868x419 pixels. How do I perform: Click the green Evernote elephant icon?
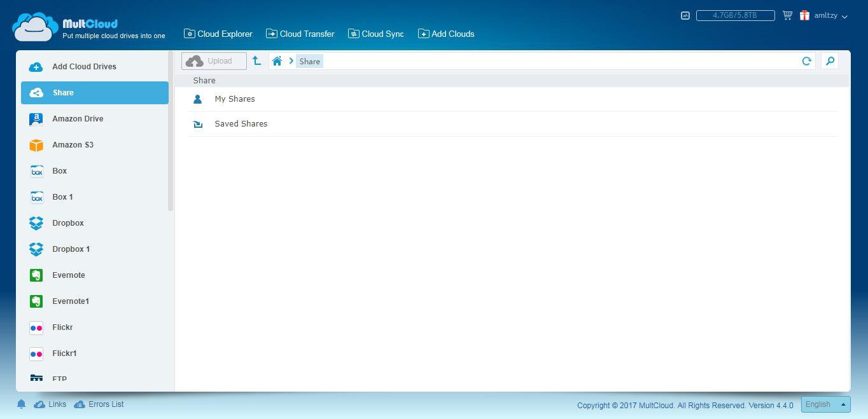coord(36,275)
